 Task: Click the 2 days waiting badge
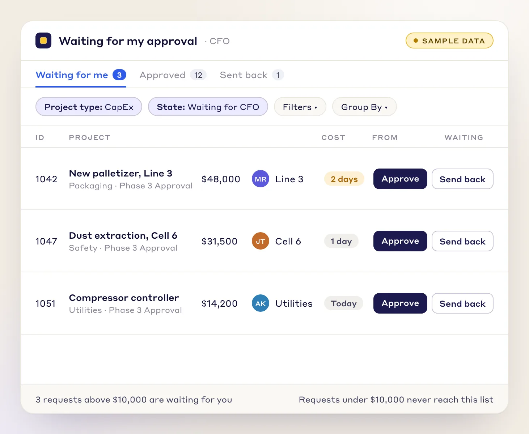point(344,179)
